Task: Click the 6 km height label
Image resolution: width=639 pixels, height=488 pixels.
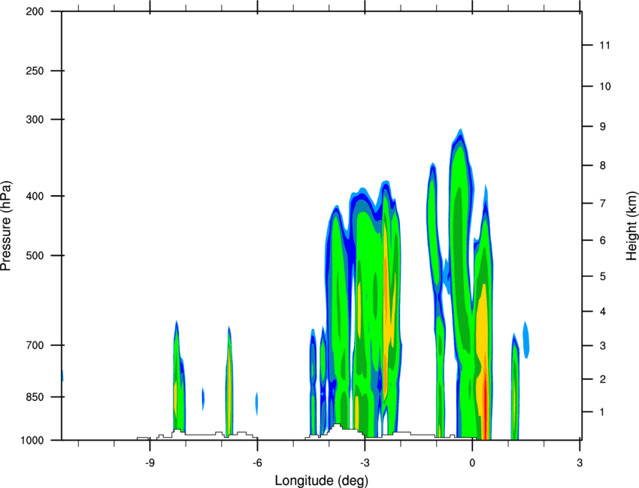Action: (602, 240)
